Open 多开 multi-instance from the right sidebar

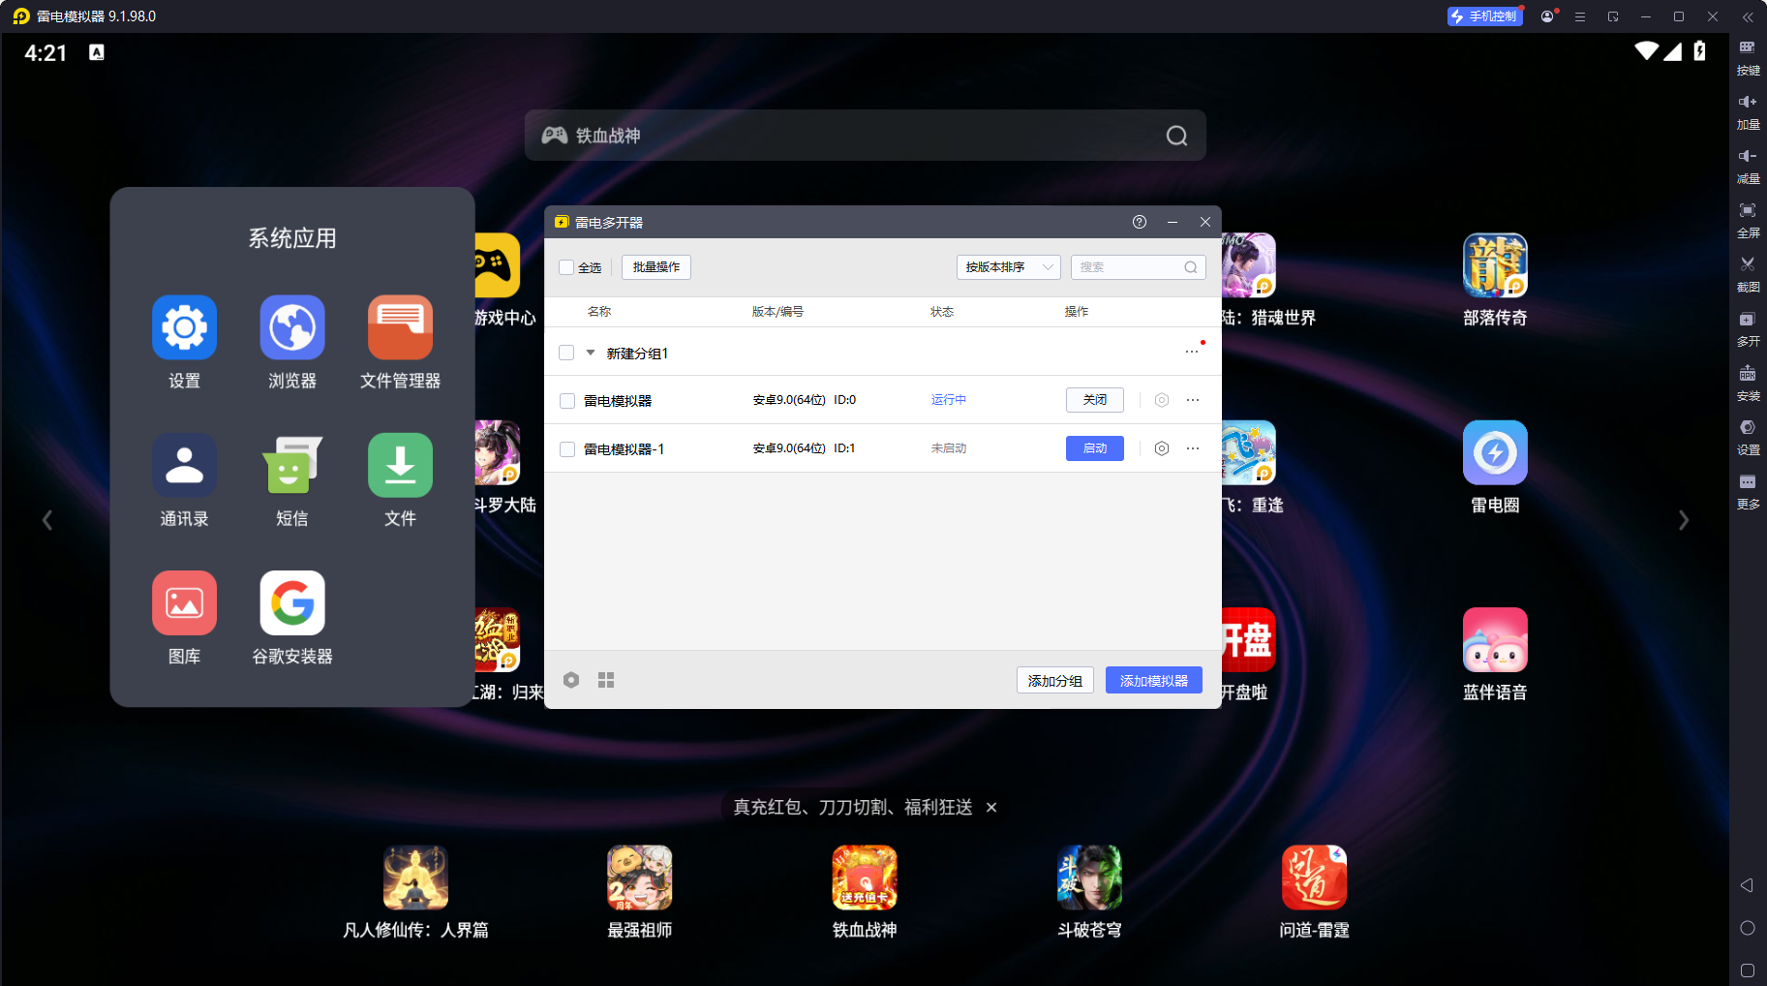pos(1748,329)
